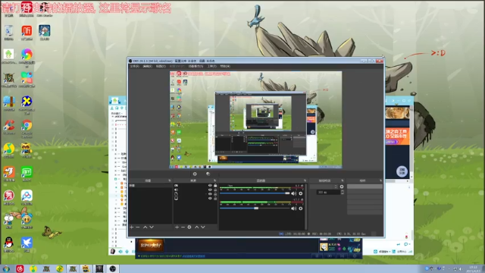This screenshot has height=273, width=485.
Task: Toggle visibility of the document-icon source
Action: pyautogui.click(x=210, y=194)
